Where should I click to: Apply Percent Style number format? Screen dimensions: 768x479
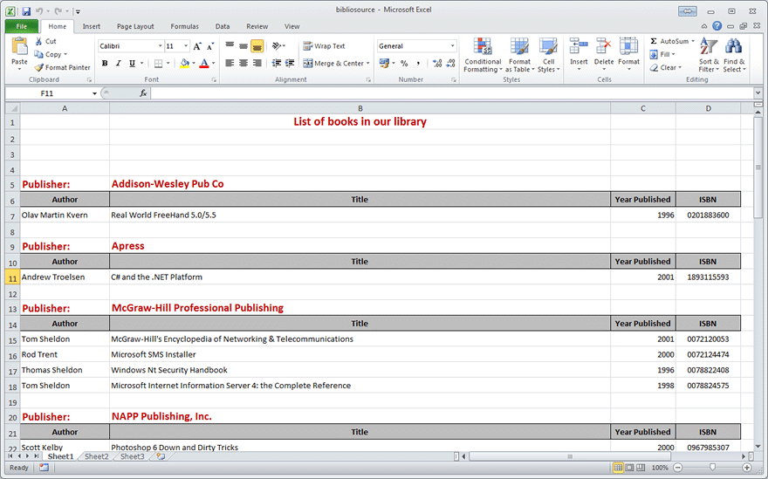(x=404, y=63)
